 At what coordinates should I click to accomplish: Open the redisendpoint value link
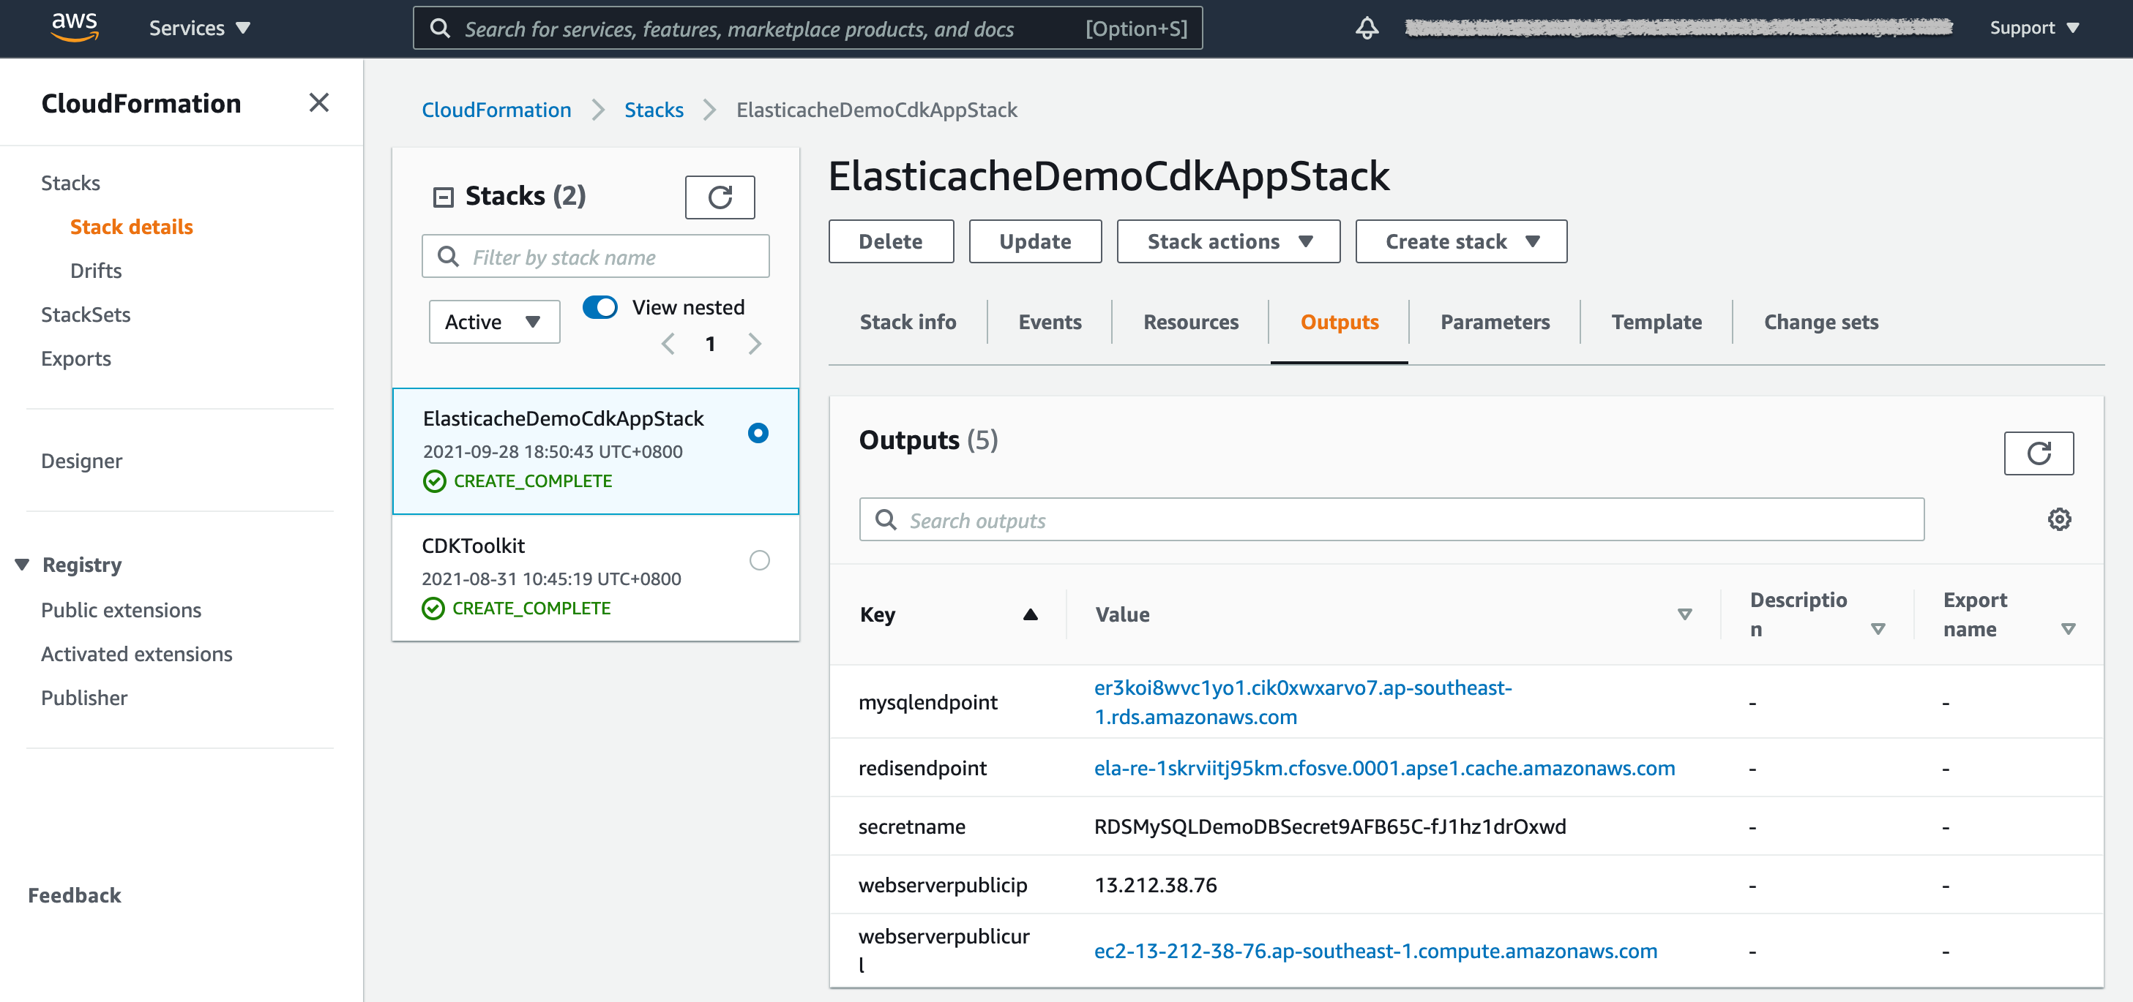pos(1383,768)
